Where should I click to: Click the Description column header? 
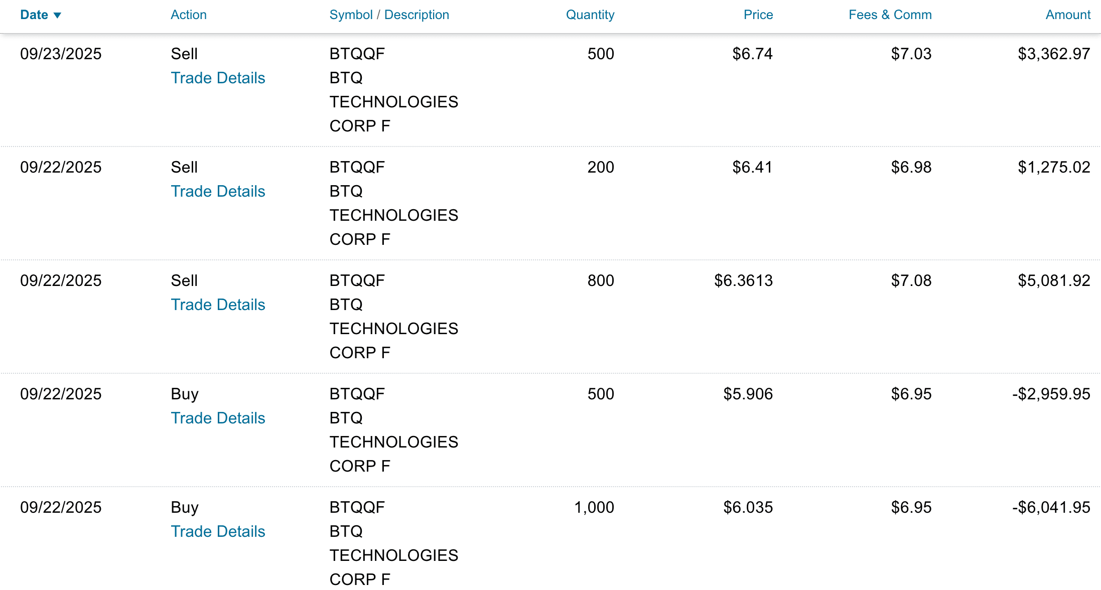pyautogui.click(x=417, y=15)
